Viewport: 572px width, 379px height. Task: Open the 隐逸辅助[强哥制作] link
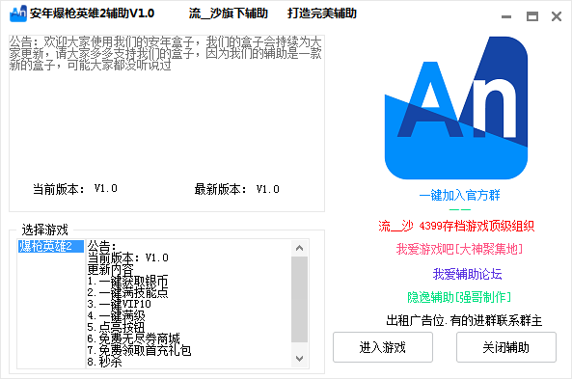click(x=459, y=297)
